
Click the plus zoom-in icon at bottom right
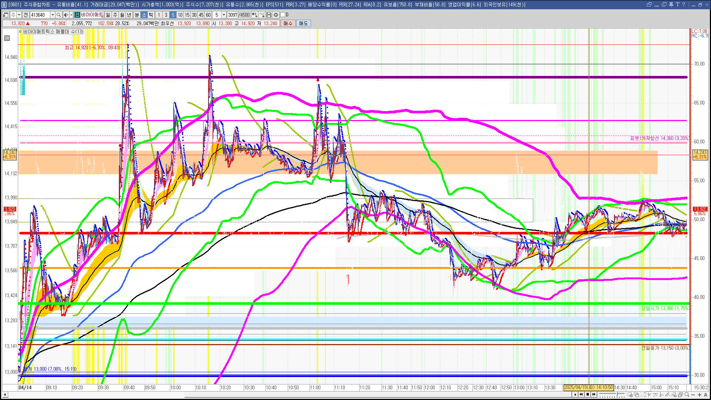point(700,395)
